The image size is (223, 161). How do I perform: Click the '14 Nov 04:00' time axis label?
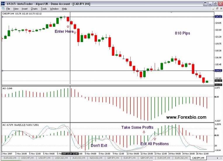click(x=174, y=154)
